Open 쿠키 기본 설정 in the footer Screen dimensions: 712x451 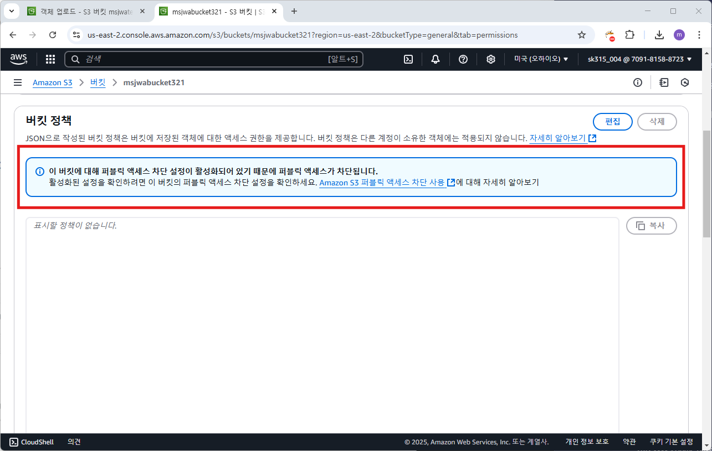[x=672, y=442]
